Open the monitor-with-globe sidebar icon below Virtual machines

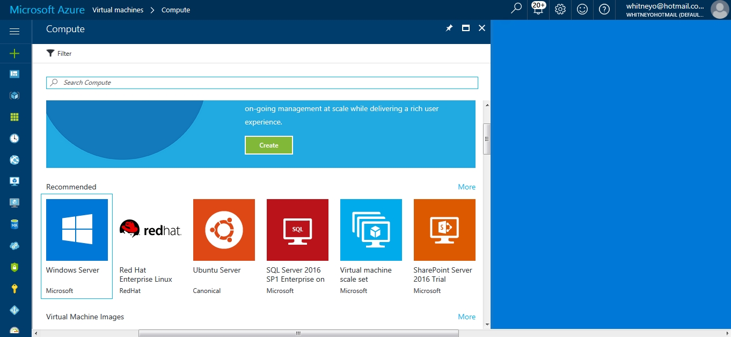[14, 203]
